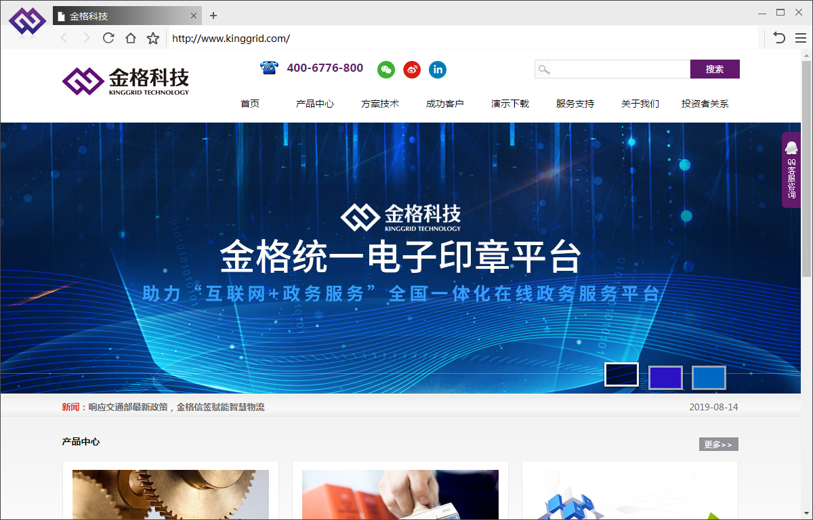Screen dimensions: 813x520
Task: Click the news date 2019-08-14
Action: point(713,407)
